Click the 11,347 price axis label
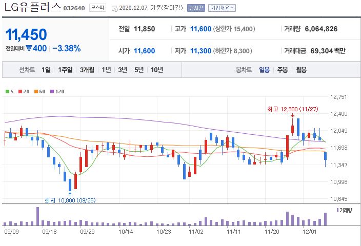The image size is (361, 246). click(338, 165)
